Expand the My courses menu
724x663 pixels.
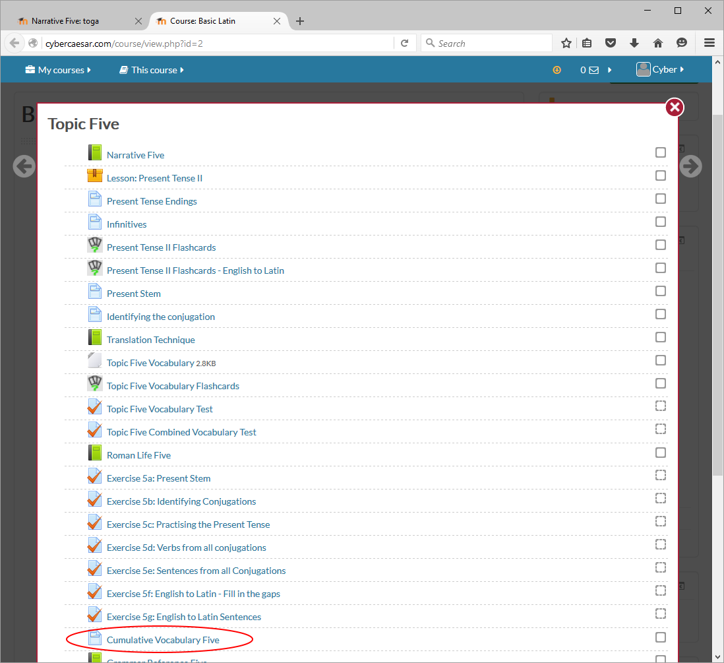point(58,70)
